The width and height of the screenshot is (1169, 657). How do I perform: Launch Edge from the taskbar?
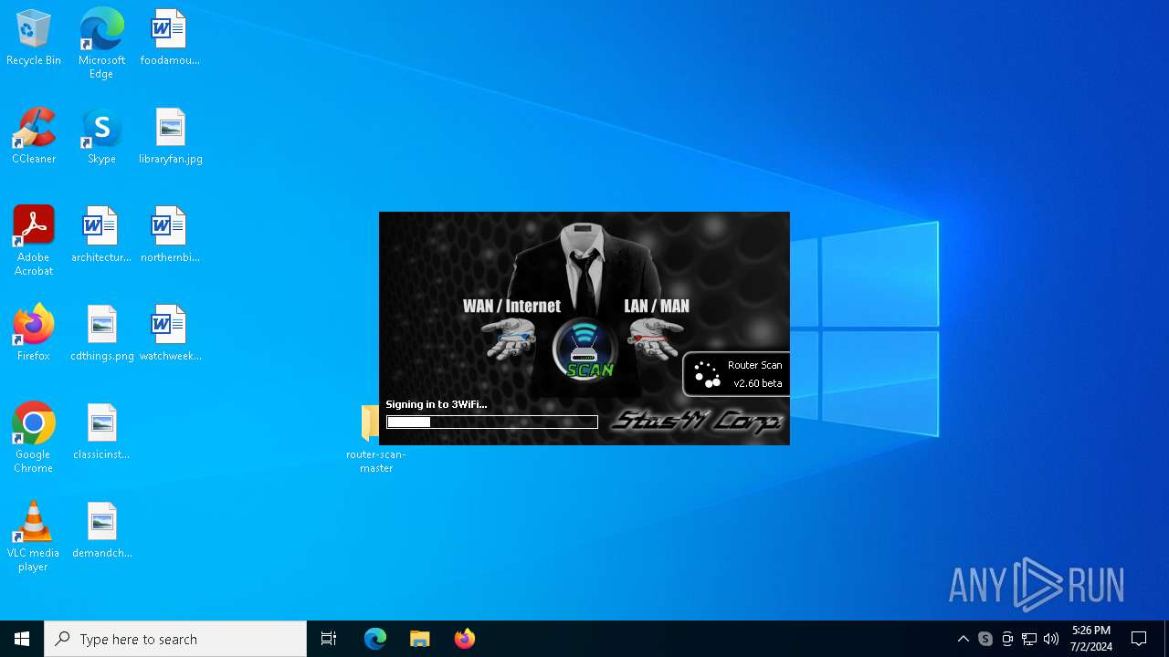coord(375,639)
